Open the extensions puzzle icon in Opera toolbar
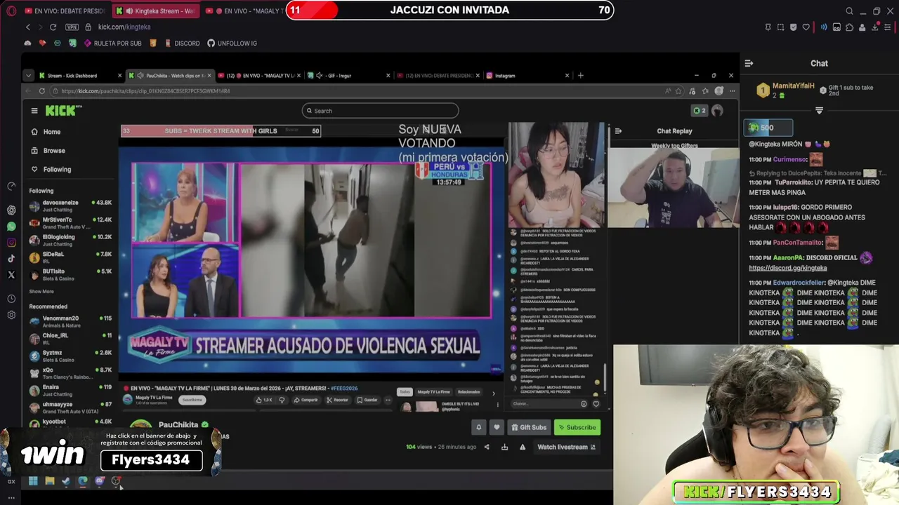The height and width of the screenshot is (505, 899). coord(849,27)
